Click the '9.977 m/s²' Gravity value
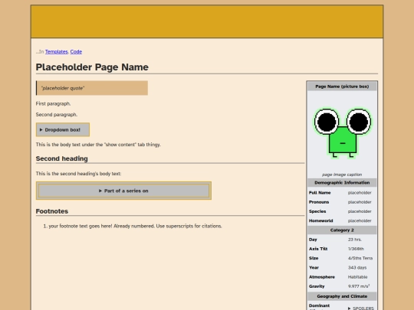The image size is (414, 310). coord(359,286)
